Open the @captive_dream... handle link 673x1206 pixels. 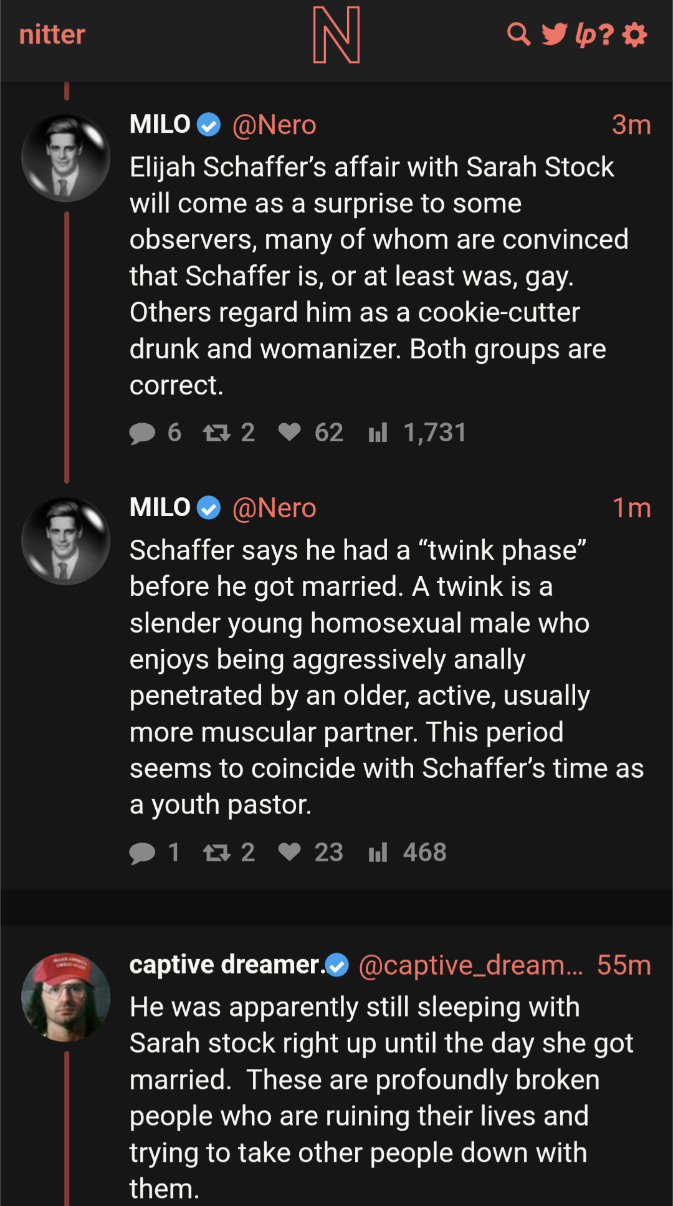(471, 965)
